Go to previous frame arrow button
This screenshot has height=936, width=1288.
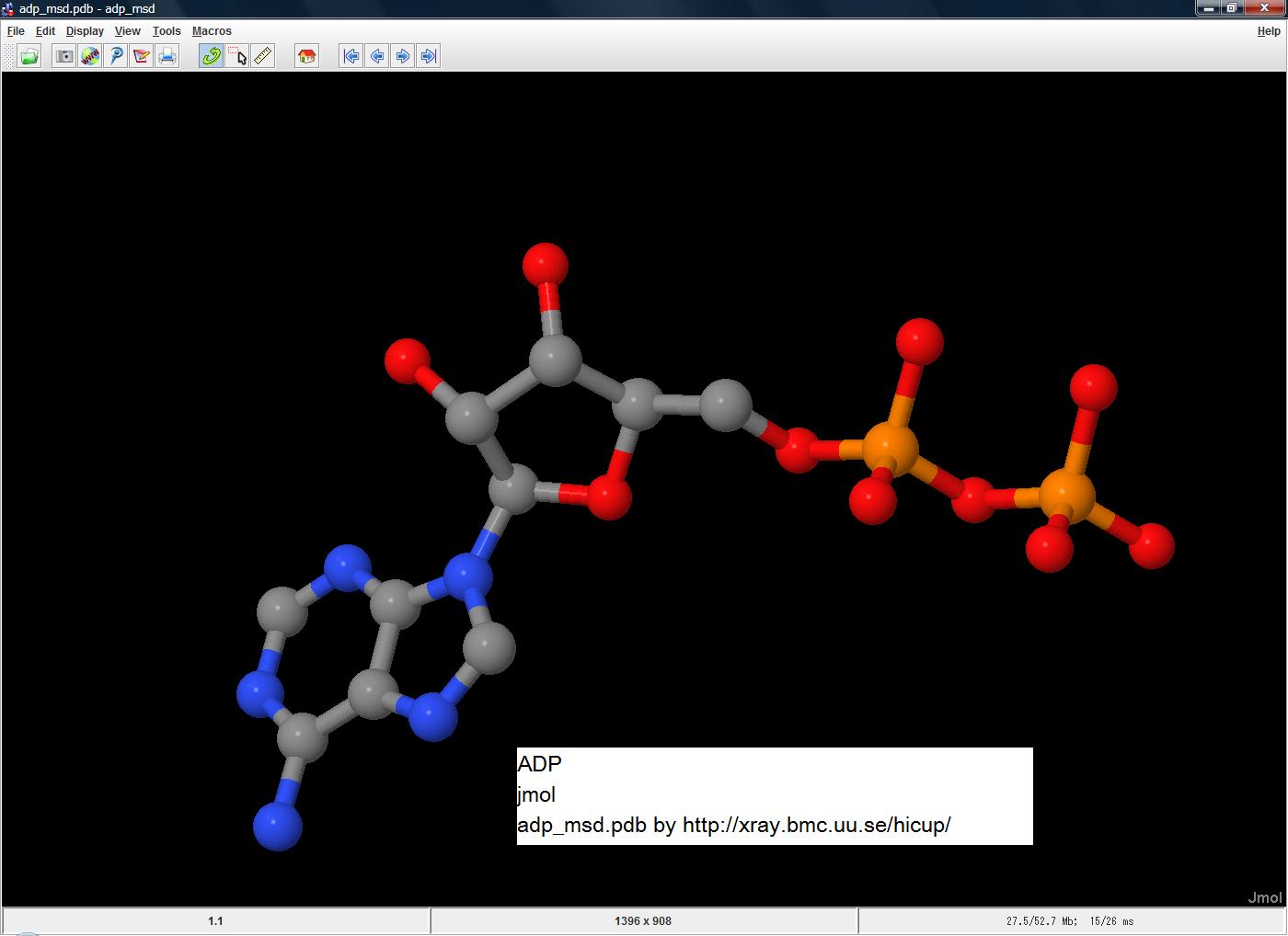tap(376, 56)
